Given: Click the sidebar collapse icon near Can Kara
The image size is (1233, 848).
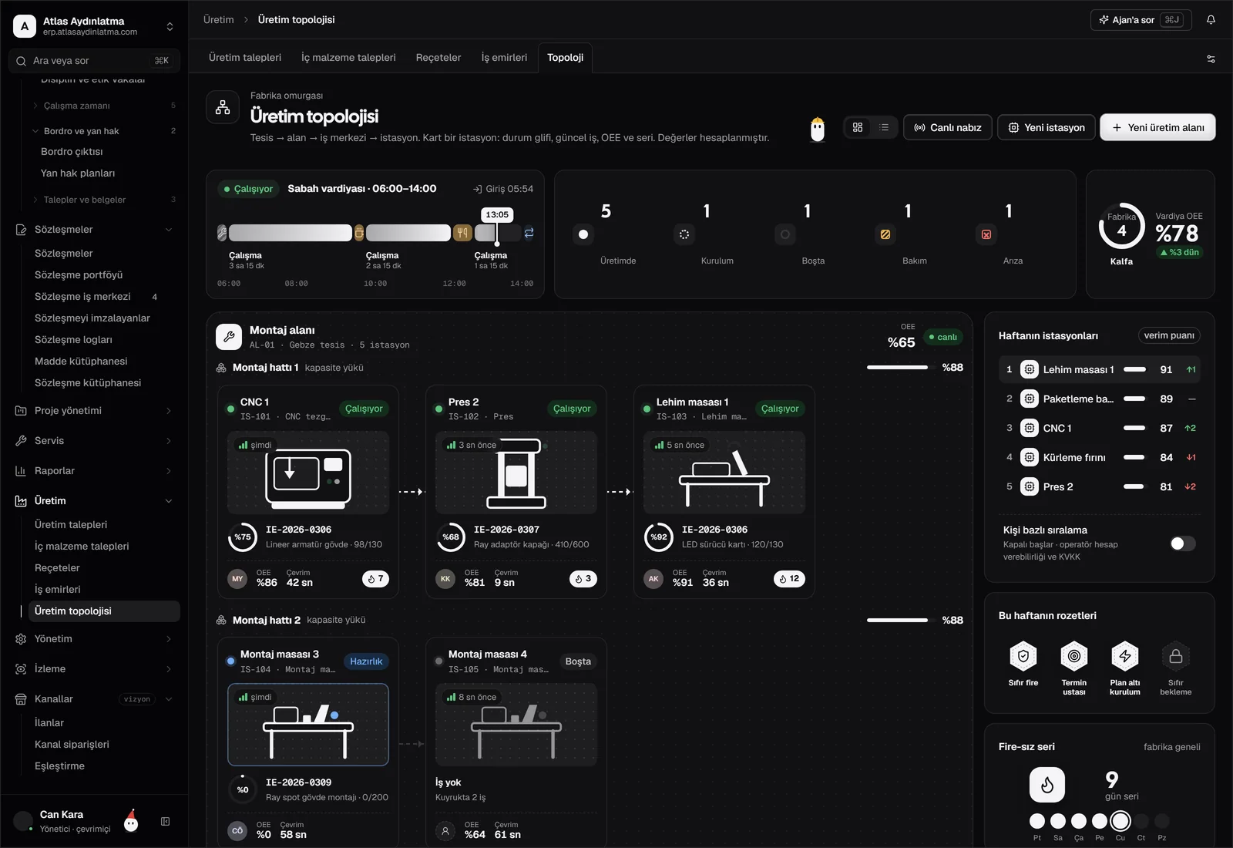Looking at the screenshot, I should [x=165, y=822].
